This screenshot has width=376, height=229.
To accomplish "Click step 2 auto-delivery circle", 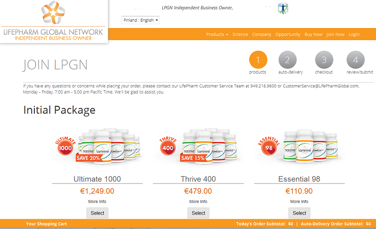I will point(287,59).
